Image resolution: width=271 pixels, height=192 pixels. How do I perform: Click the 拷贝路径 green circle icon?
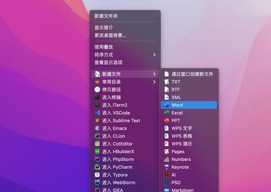[97, 90]
